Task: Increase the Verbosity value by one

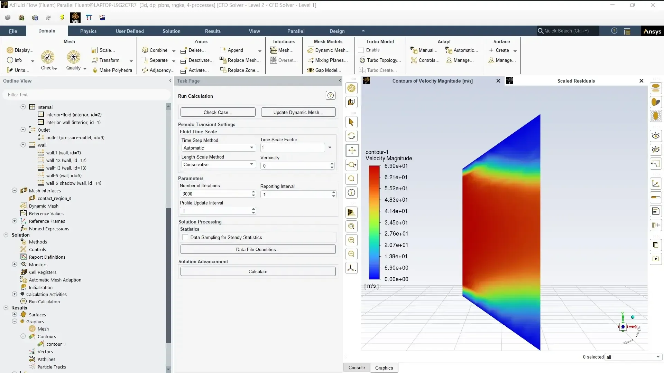Action: coord(332,164)
